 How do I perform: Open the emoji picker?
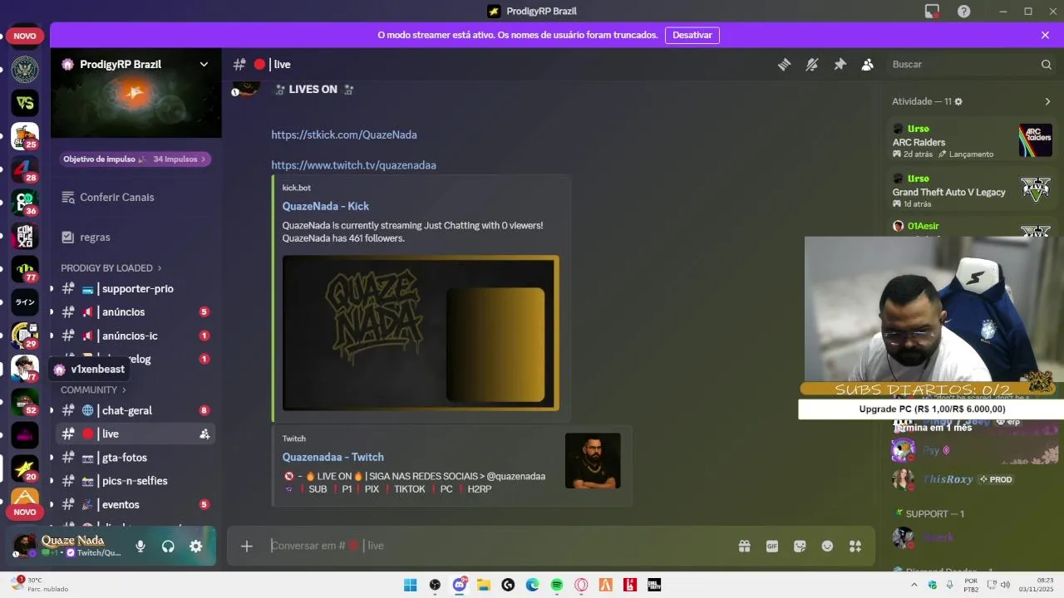[x=827, y=546]
